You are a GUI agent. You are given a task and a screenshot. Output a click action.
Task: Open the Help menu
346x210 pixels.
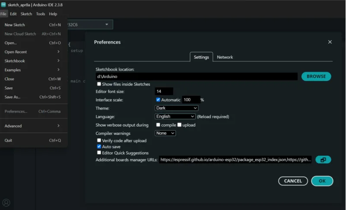[53, 14]
